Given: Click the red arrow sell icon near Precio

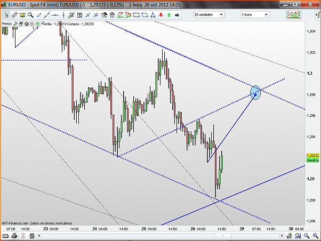Looking at the screenshot, I should (x=32, y=24).
